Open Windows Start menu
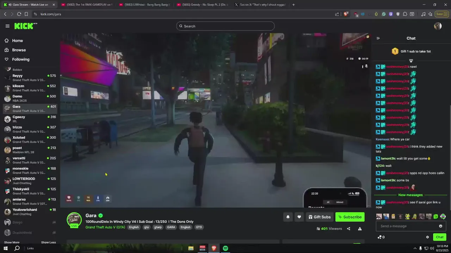Screen dimensions: 451x253 click(5, 248)
